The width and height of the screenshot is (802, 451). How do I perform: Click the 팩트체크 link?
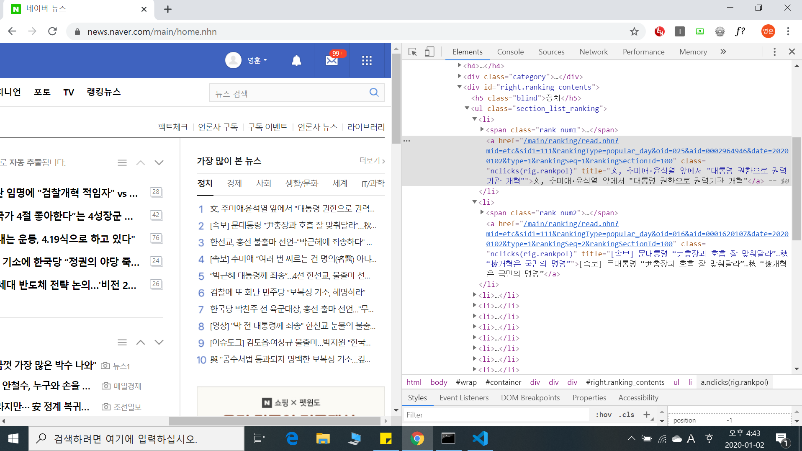pyautogui.click(x=172, y=127)
